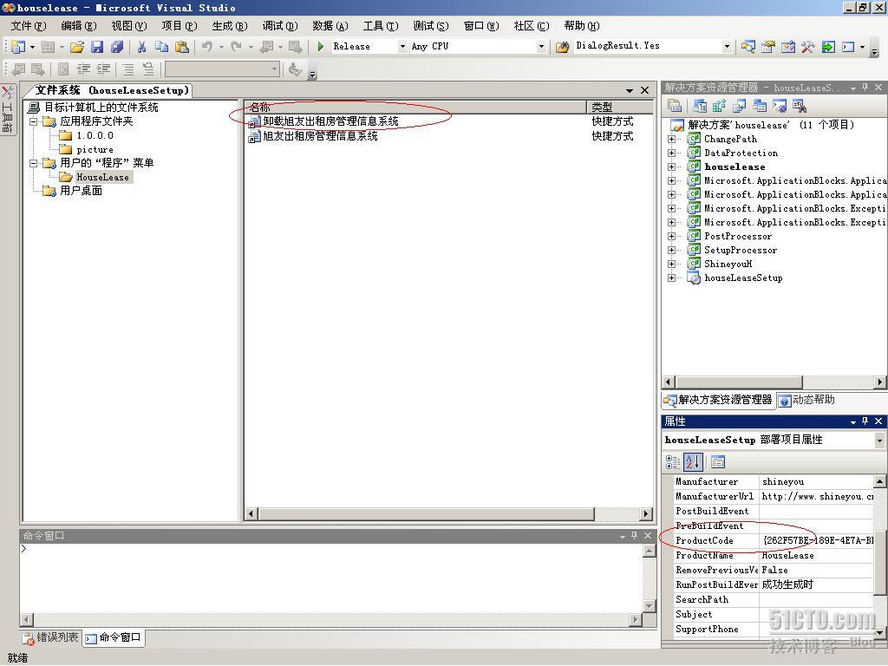888x666 pixels.
Task: Click the Open File folder toolbar icon
Action: tap(77, 47)
